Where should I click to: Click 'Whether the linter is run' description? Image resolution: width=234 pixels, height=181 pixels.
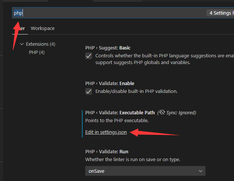tap(133, 160)
